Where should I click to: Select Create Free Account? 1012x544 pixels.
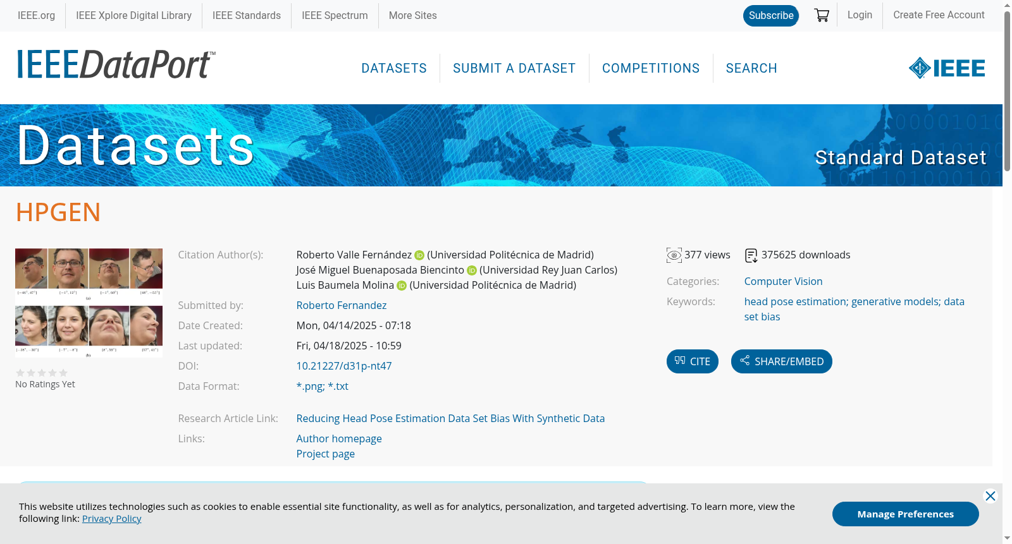point(939,15)
